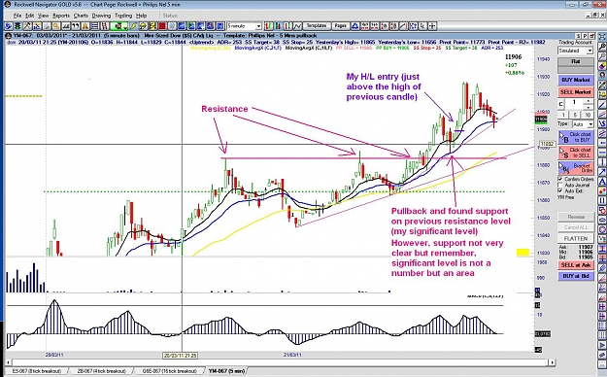
Task: Click the horizontal scrollbar right arrow below the chart
Action: (552, 362)
